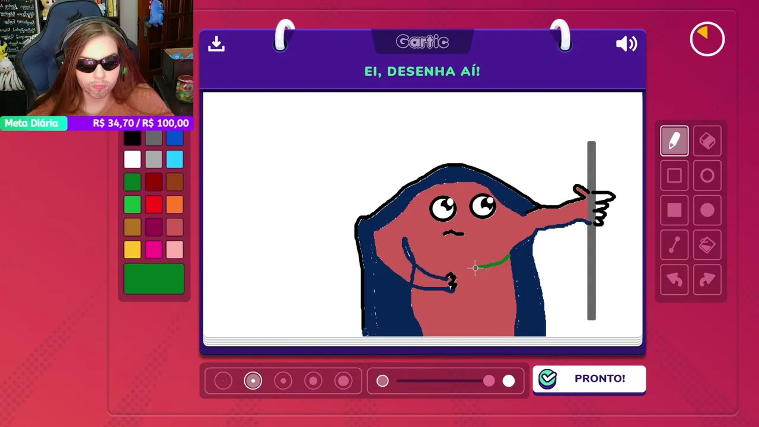Image resolution: width=759 pixels, height=427 pixels.
Task: Pick the maroon magenta color swatch
Action: click(x=154, y=227)
